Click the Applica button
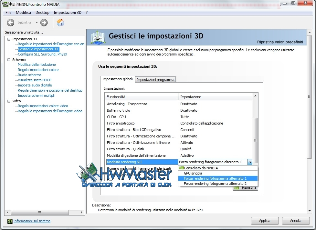316x230 pixels. [265, 221]
